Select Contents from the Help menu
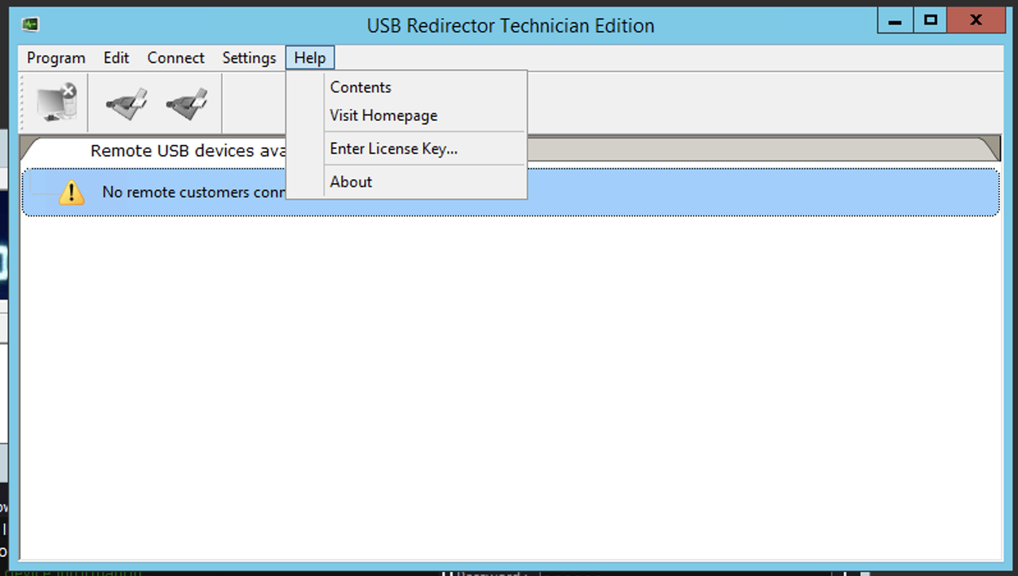 (359, 87)
